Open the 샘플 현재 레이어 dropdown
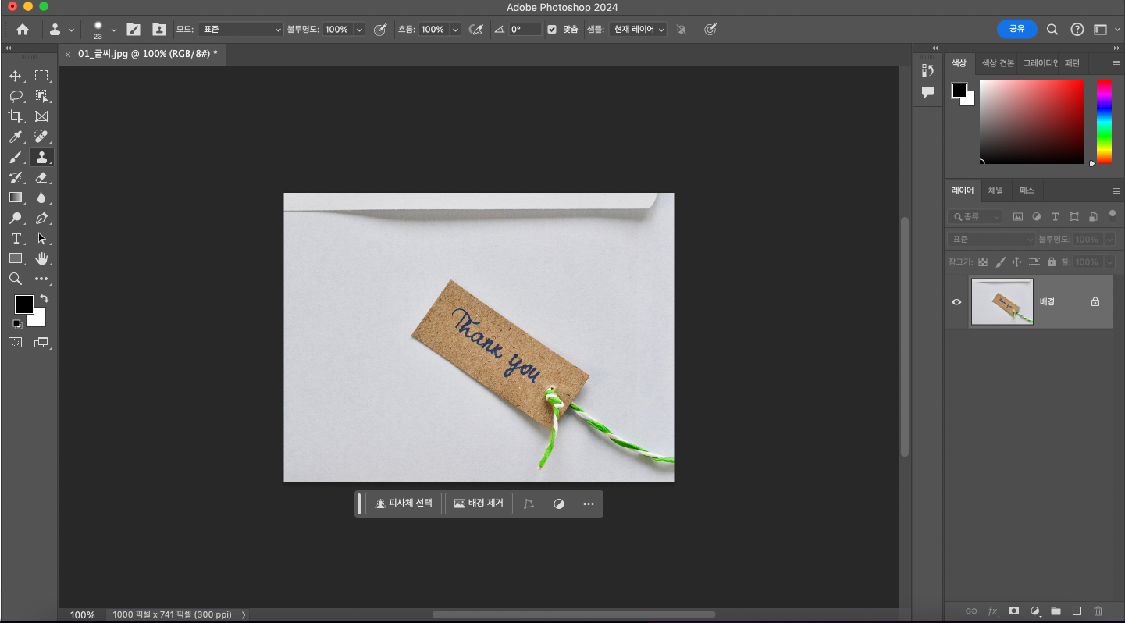Image resolution: width=1125 pixels, height=623 pixels. pos(639,29)
